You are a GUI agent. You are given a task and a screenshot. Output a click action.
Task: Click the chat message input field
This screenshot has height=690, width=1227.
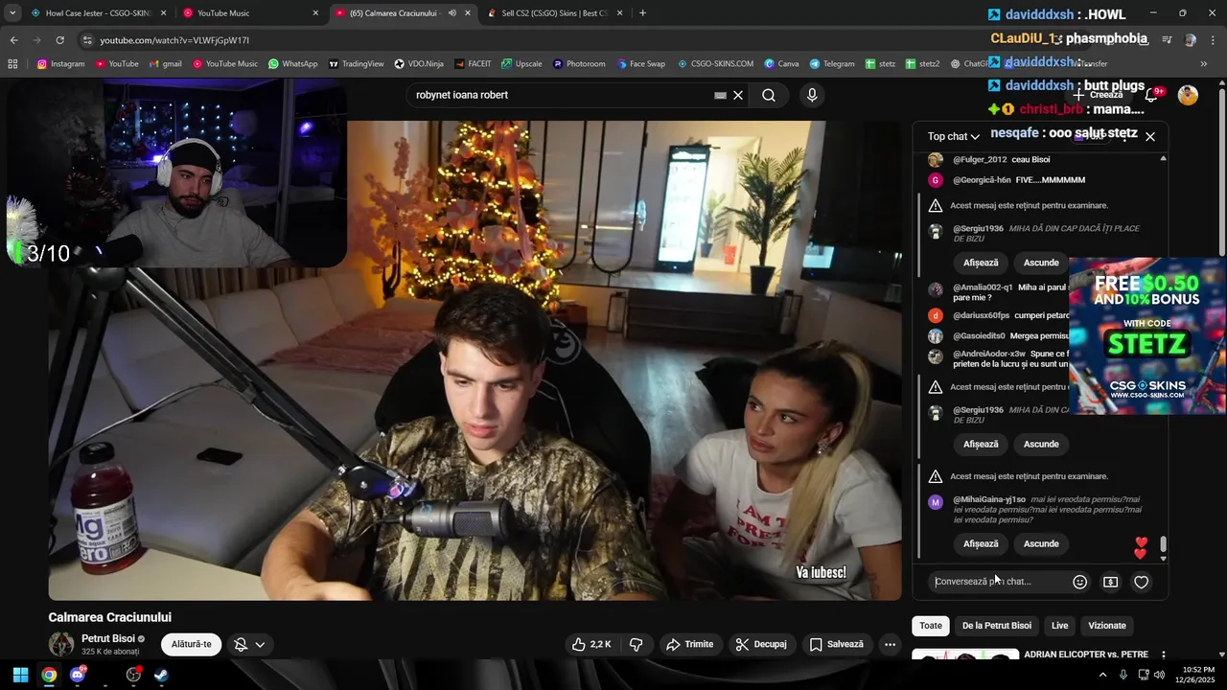tap(997, 582)
